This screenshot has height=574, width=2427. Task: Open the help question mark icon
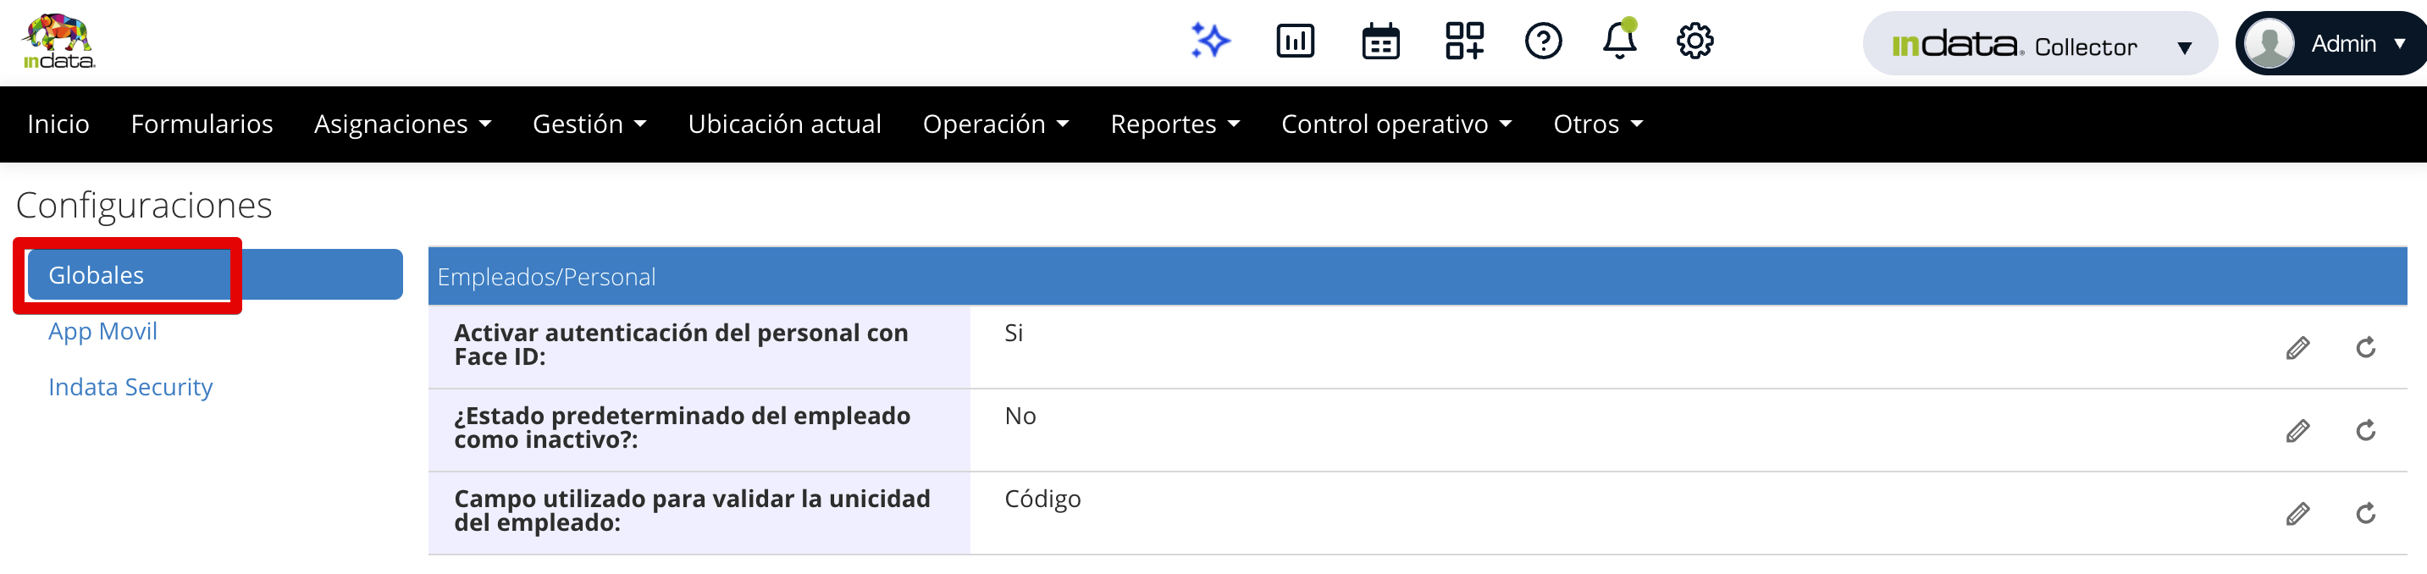(1543, 41)
